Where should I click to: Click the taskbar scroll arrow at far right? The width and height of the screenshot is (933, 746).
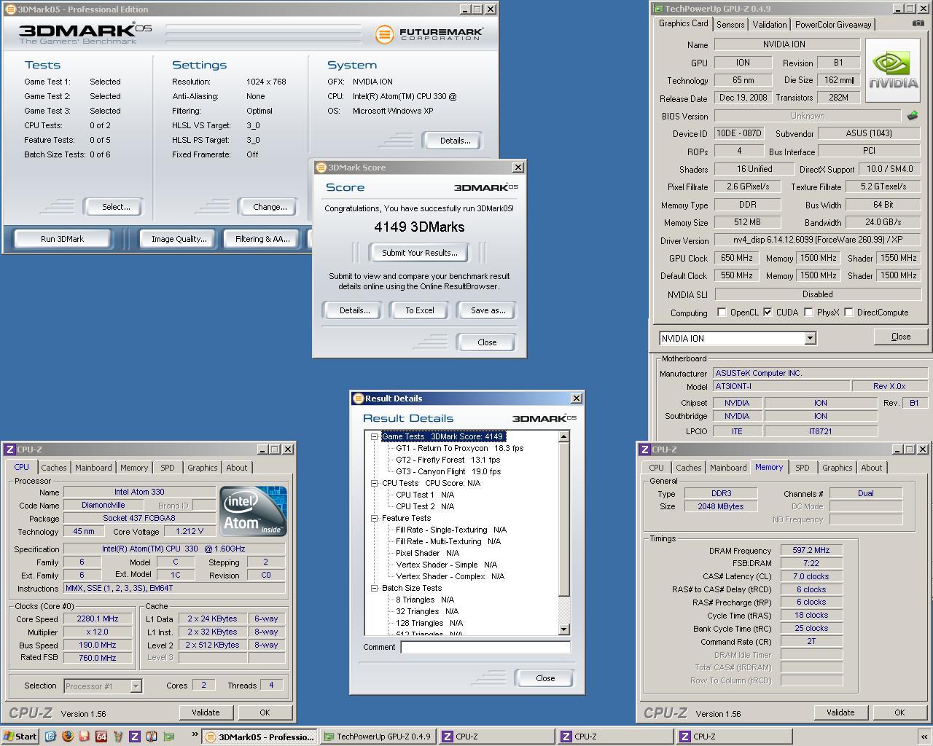click(924, 737)
